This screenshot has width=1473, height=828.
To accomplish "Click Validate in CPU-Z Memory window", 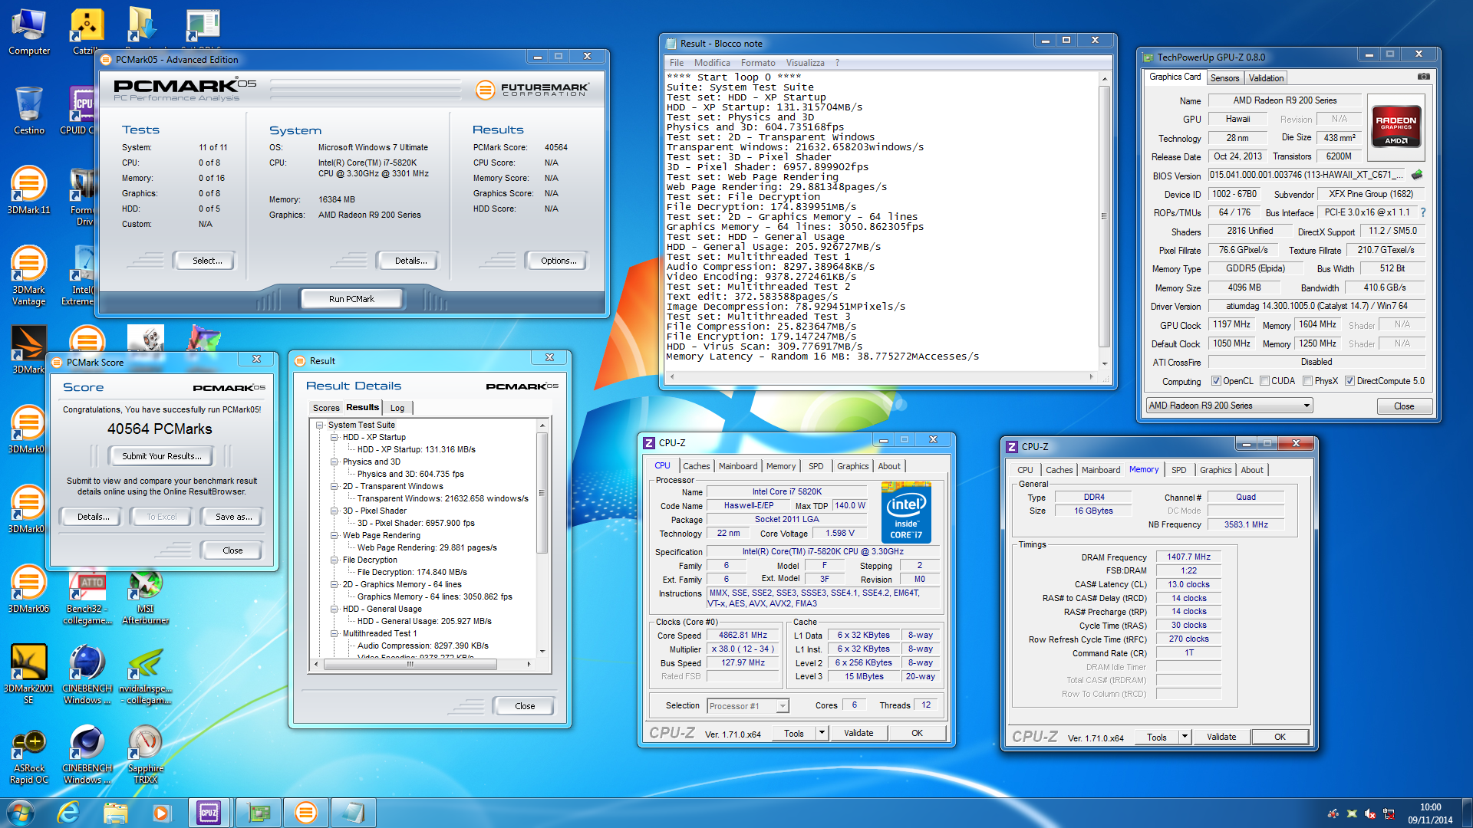I will pyautogui.click(x=1221, y=737).
